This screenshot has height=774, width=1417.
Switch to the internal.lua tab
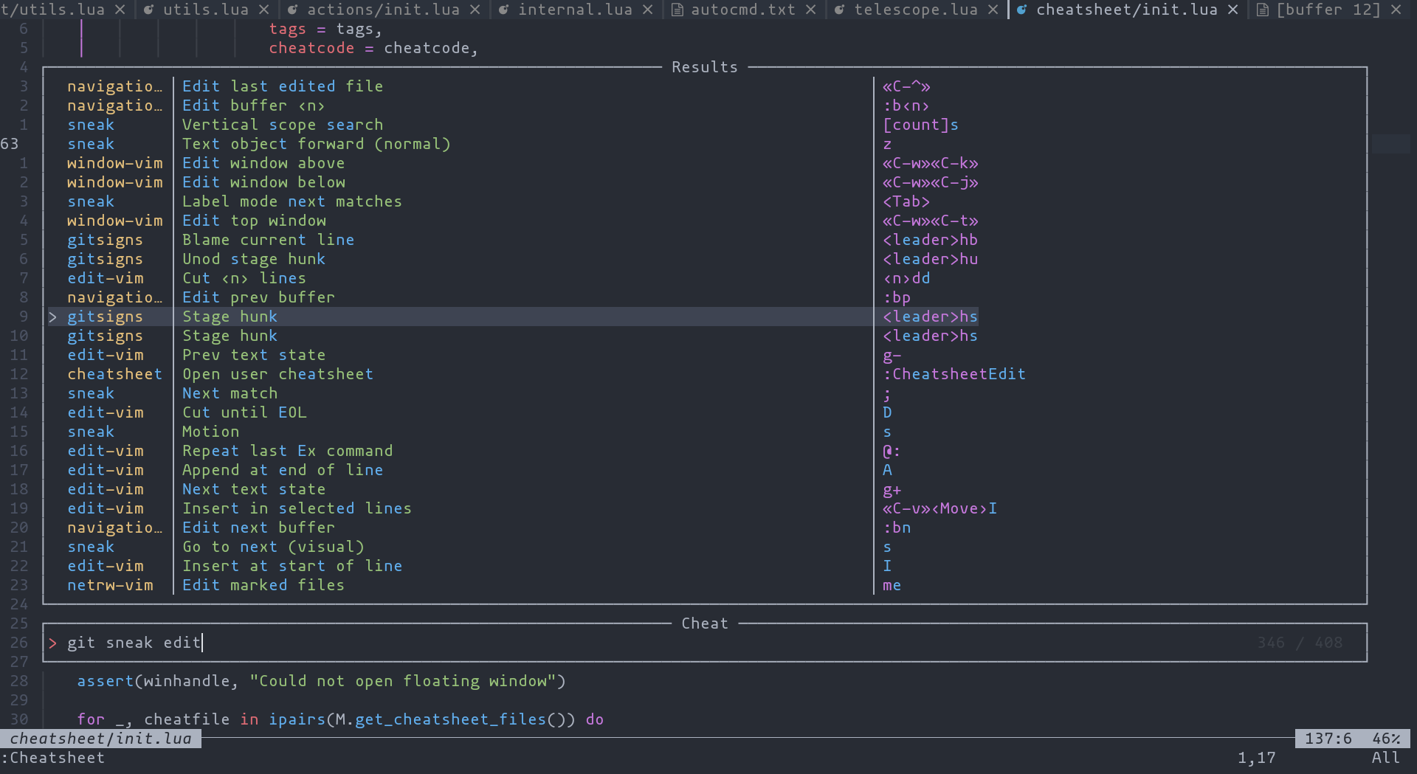[575, 10]
